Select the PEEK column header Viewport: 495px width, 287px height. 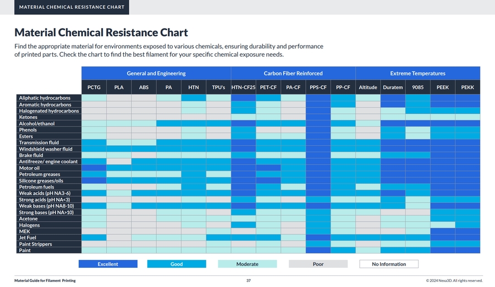coord(443,87)
